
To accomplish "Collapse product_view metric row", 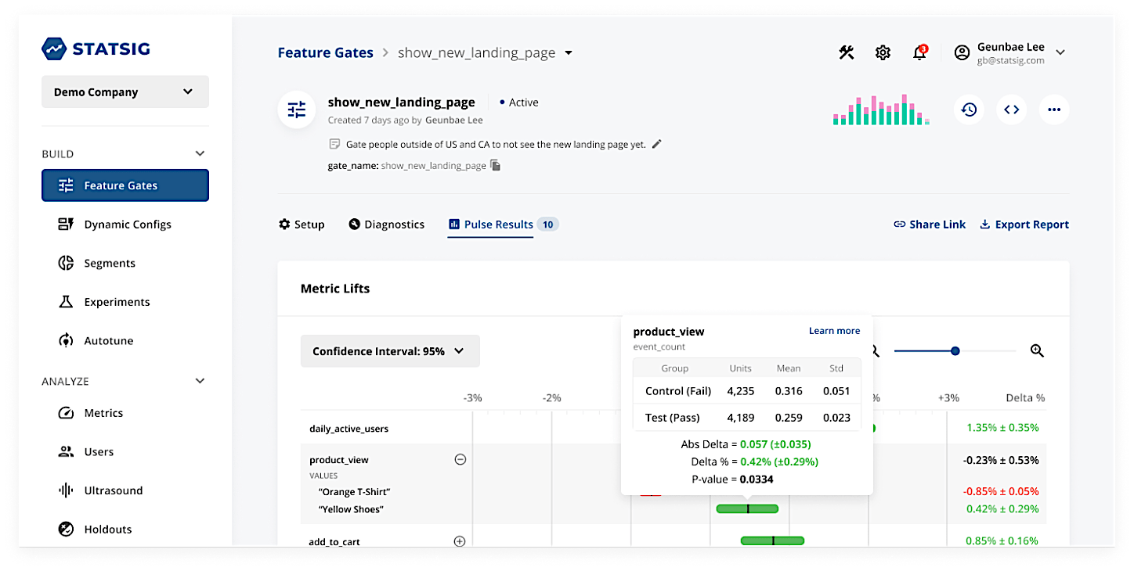I will click(460, 460).
